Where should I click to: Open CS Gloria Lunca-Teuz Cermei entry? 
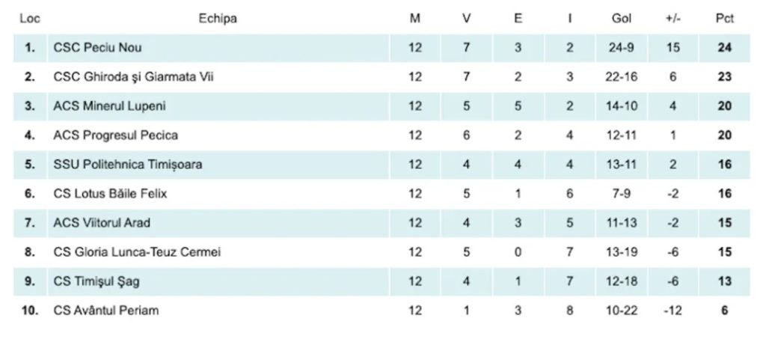click(x=137, y=252)
